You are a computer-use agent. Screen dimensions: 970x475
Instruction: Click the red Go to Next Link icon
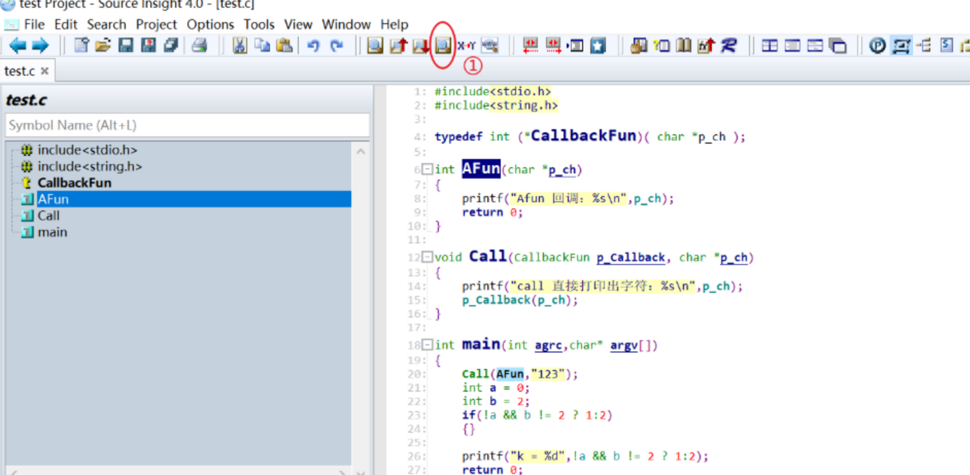(553, 46)
